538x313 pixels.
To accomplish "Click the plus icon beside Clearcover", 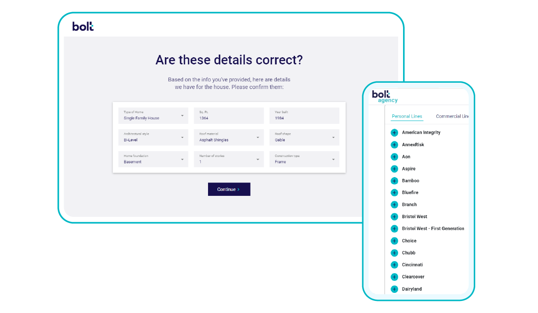I will 394,277.
